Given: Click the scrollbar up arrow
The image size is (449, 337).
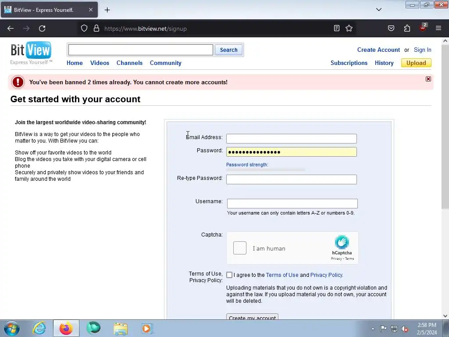Looking at the screenshot, I should click(445, 41).
